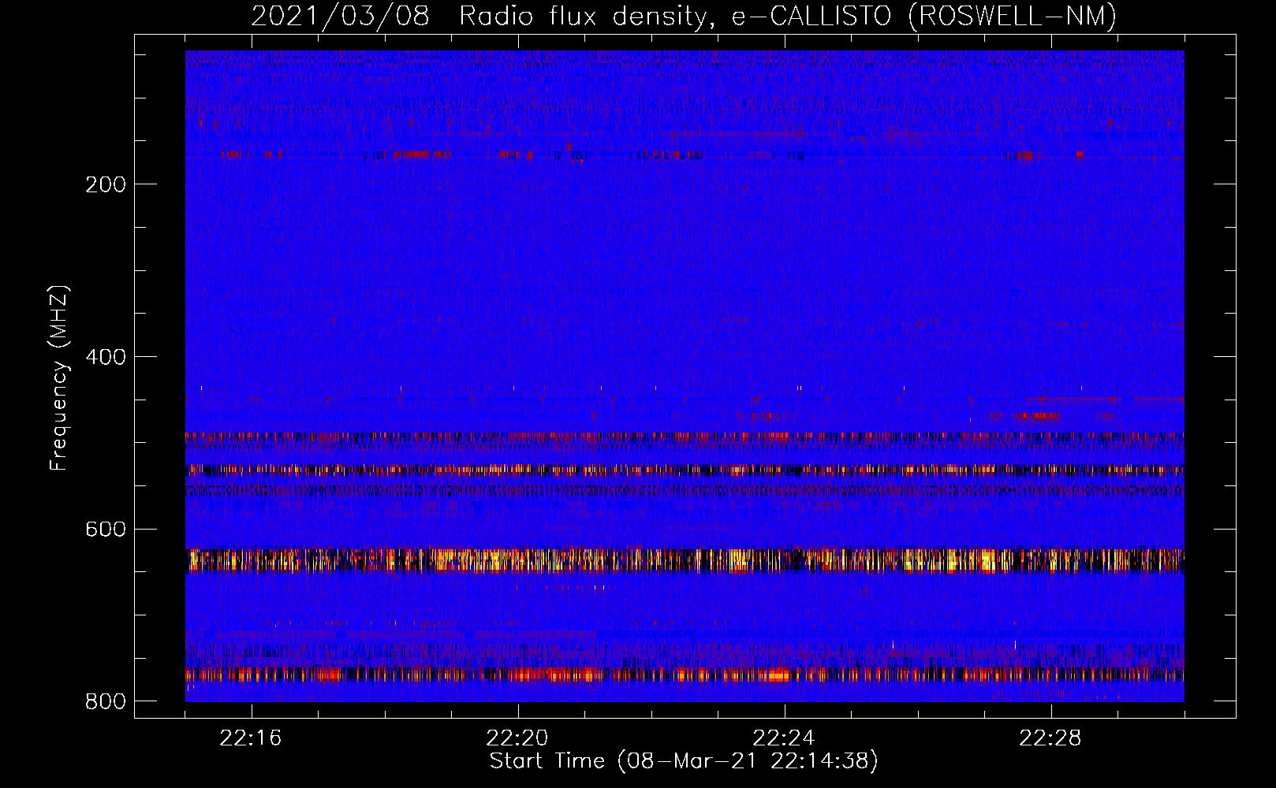Screen dimensions: 1276x788
Task: Click the 600 frequency tick label
Action: coord(106,530)
